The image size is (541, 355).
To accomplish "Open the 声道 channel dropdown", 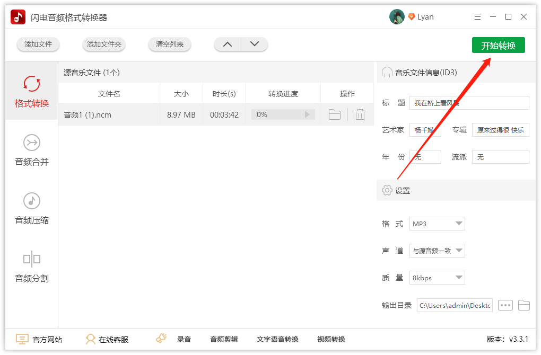I will [437, 251].
